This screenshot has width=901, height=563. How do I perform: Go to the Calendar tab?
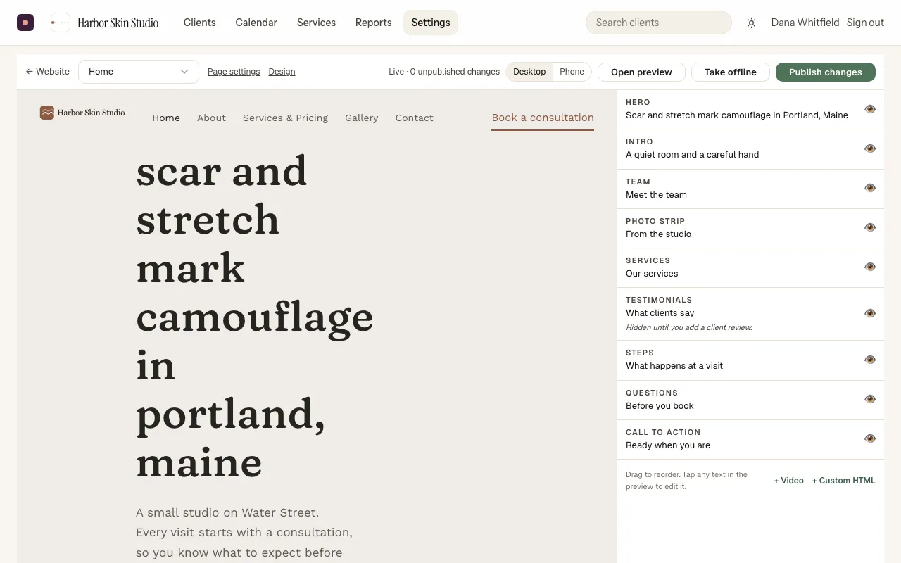(256, 23)
